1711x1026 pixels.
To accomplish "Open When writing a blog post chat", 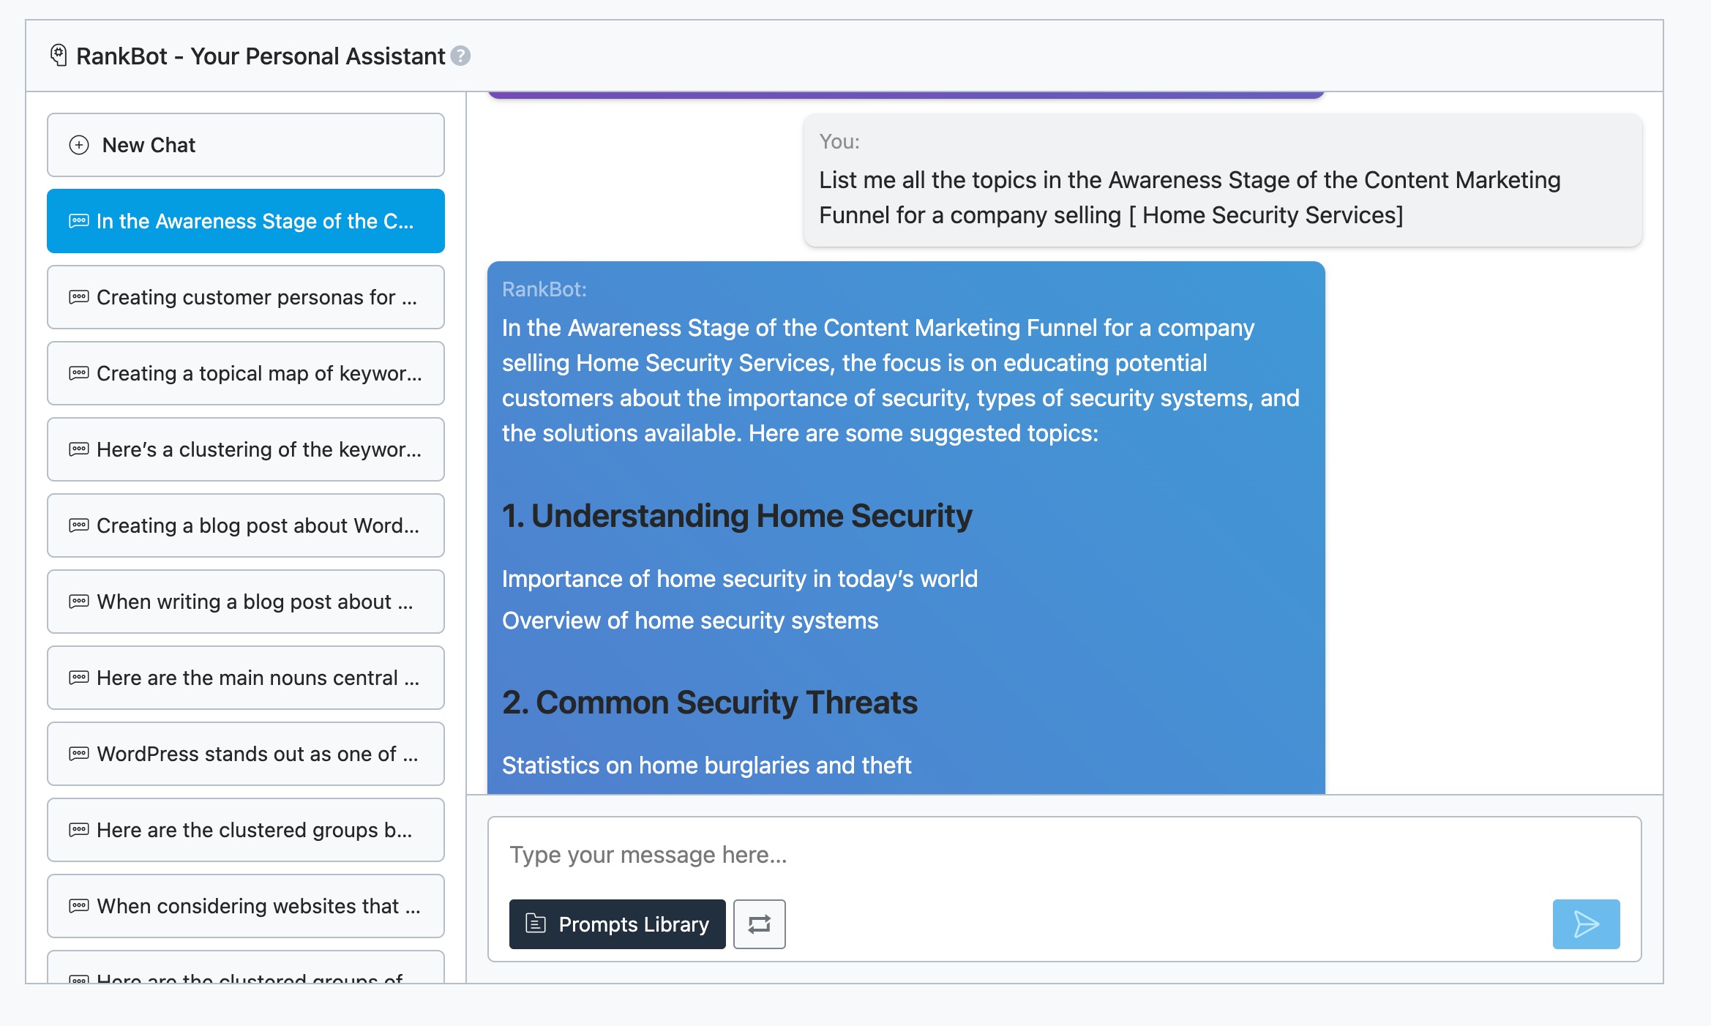I will coord(245,602).
